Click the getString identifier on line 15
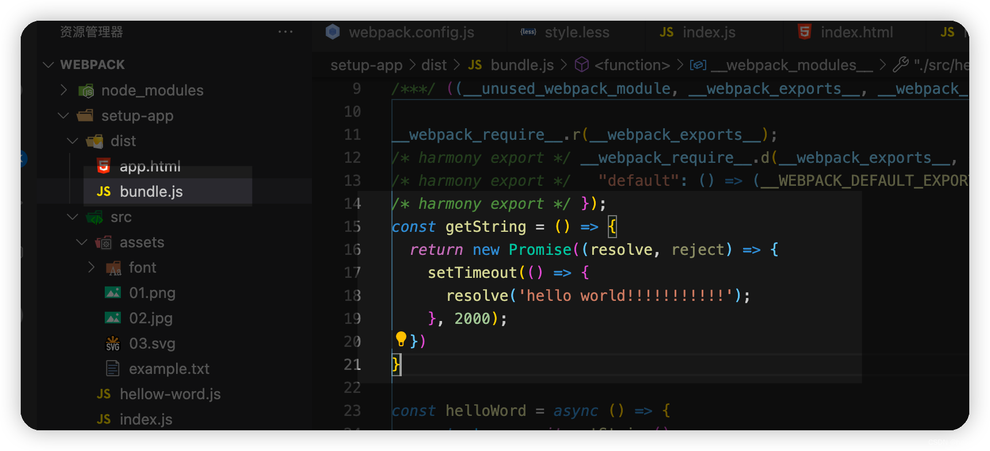This screenshot has height=451, width=990. pos(486,227)
